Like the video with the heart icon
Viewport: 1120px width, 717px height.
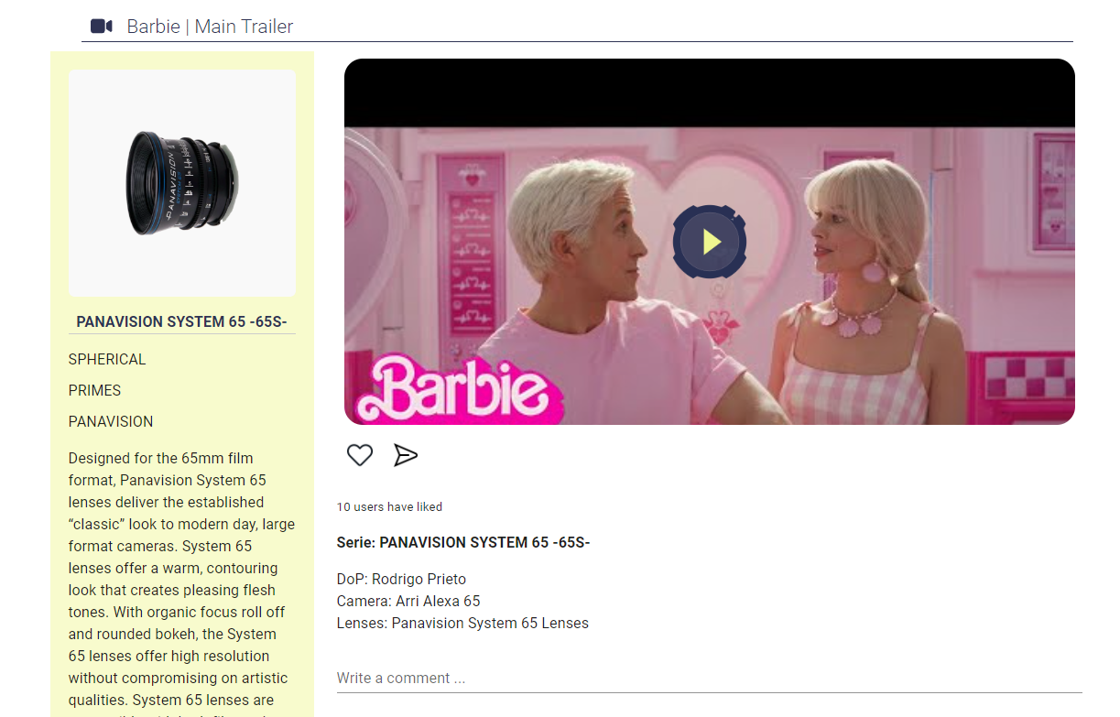[360, 455]
